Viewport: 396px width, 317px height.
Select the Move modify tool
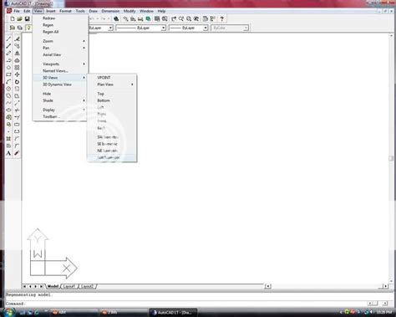17,74
